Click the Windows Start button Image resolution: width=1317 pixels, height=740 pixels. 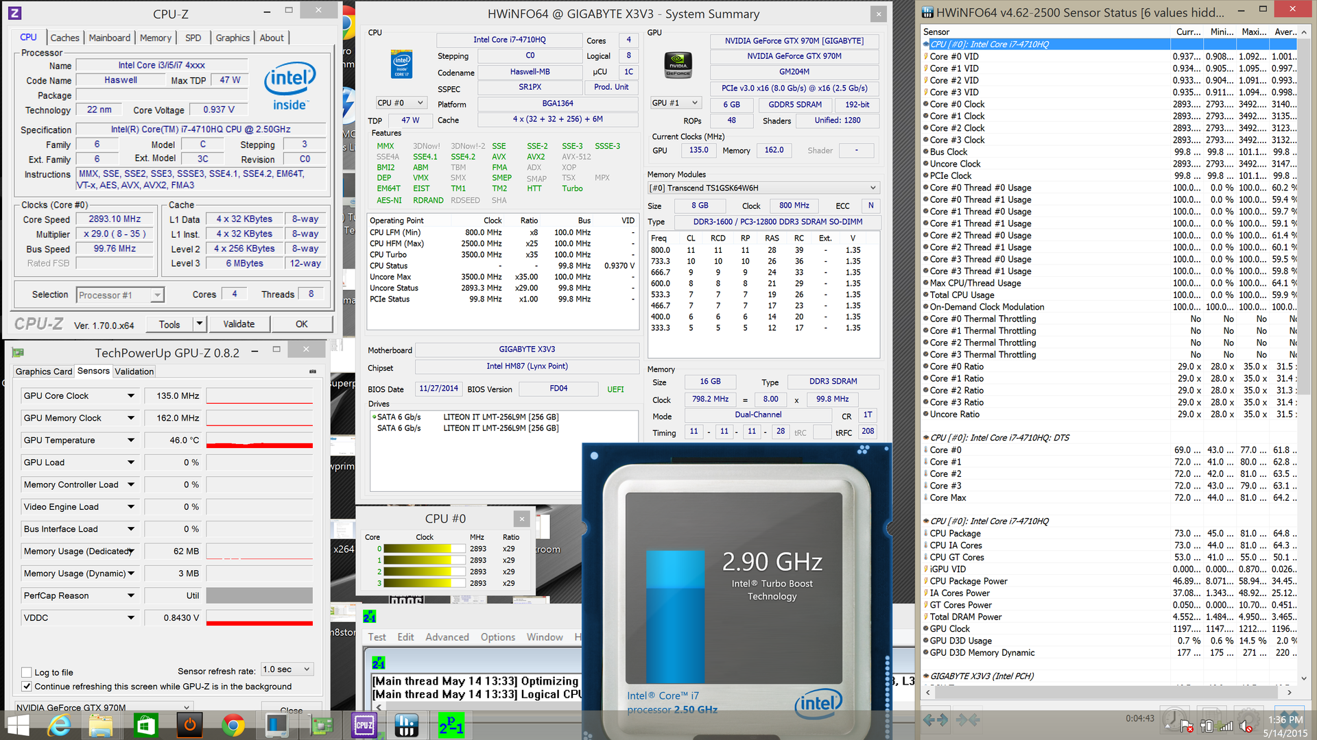point(18,725)
